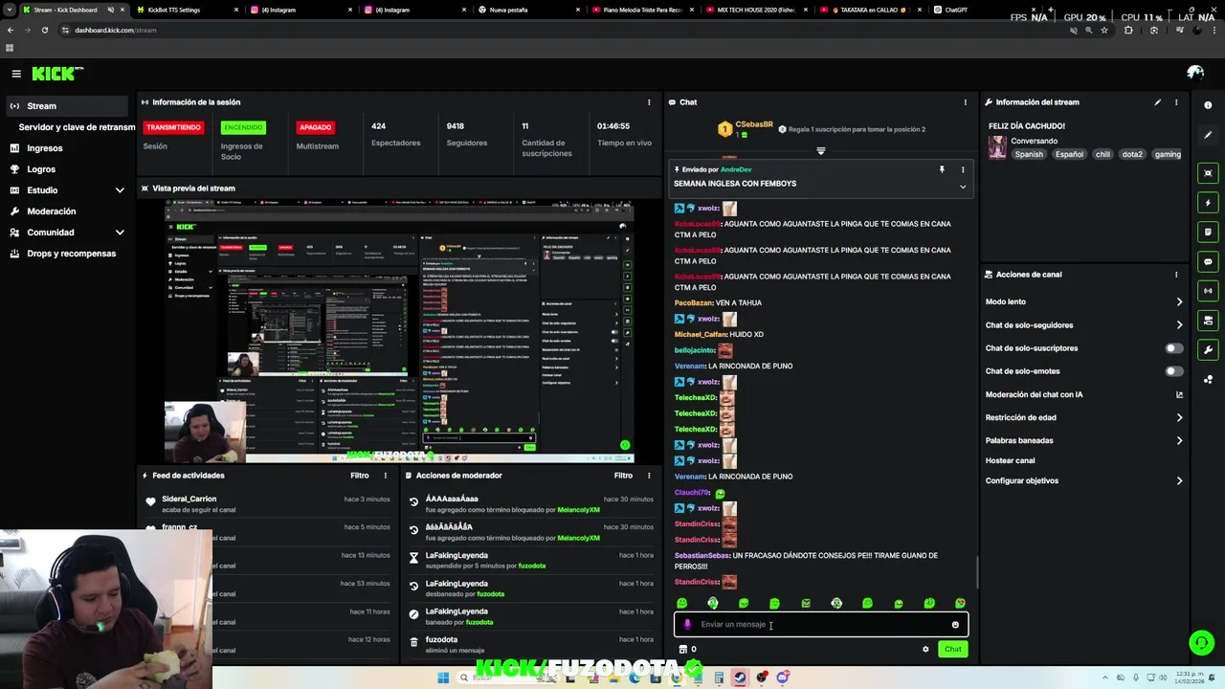1225x689 pixels.
Task: Click the info icon in right rail
Action: (1208, 105)
